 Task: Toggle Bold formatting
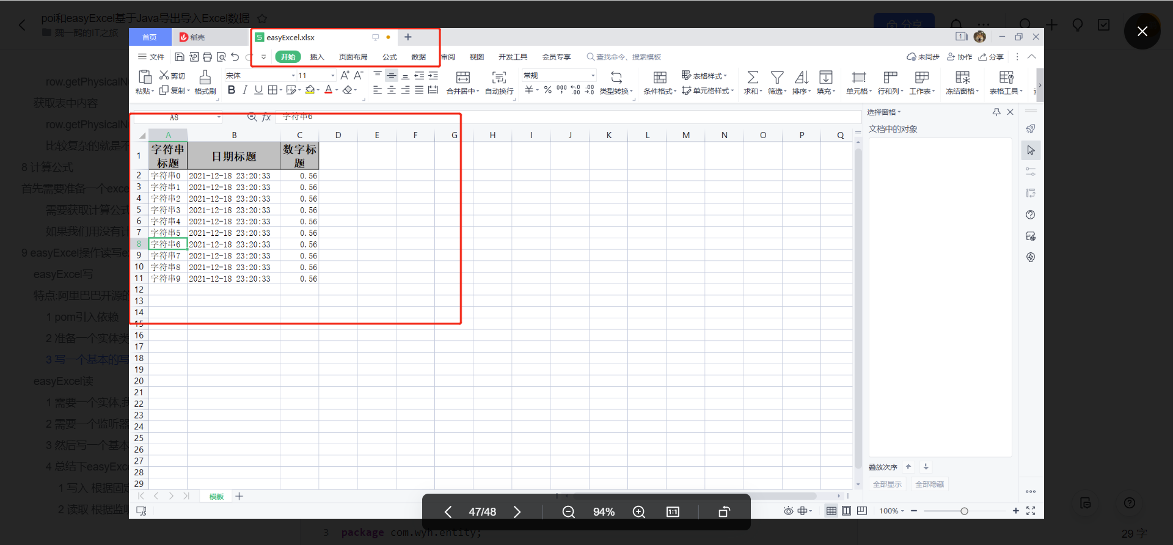231,90
